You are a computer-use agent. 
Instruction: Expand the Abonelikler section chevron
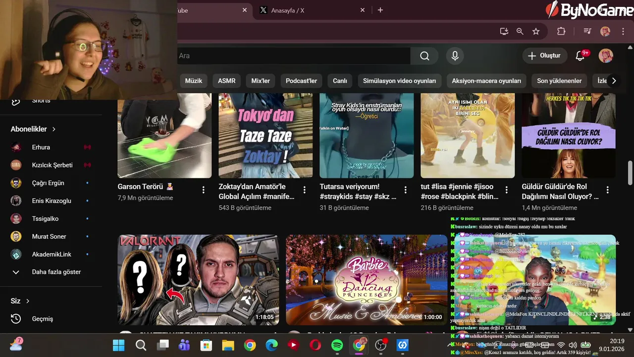pyautogui.click(x=53, y=129)
